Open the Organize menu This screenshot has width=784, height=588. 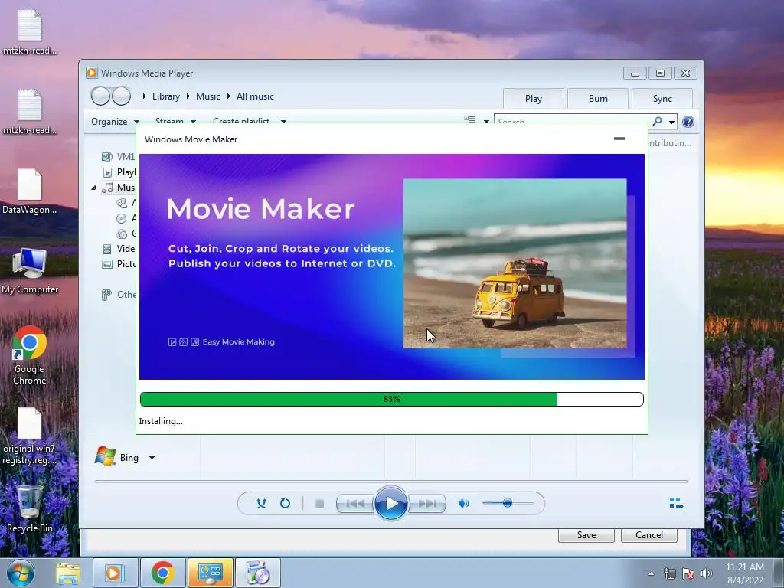(115, 122)
